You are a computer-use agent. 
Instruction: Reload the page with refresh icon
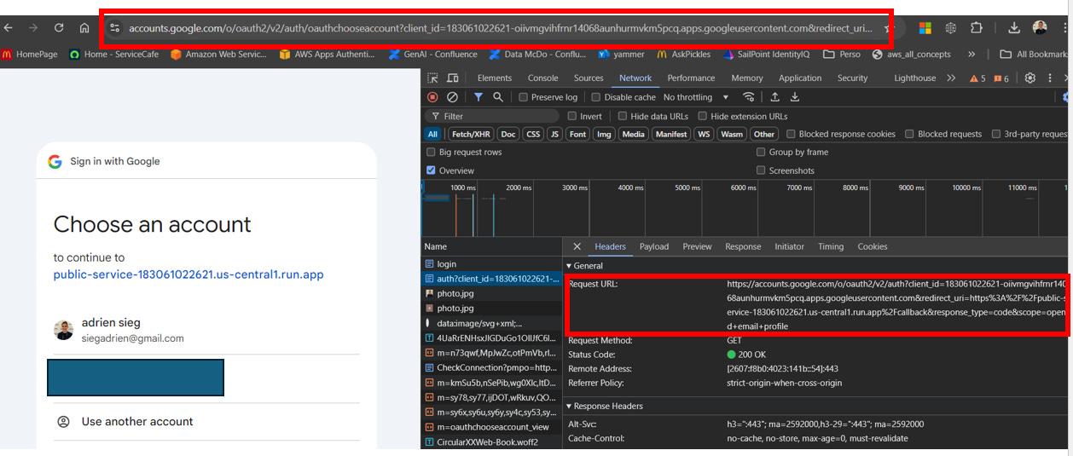coord(59,28)
